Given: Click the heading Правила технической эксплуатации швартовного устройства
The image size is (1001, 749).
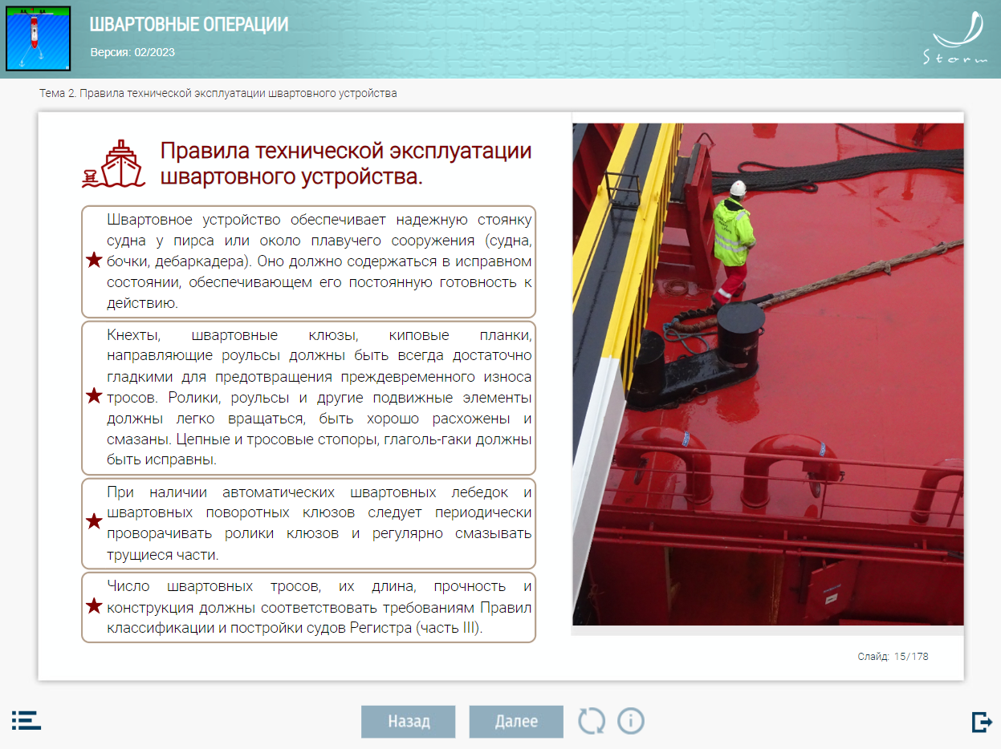Looking at the screenshot, I should pyautogui.click(x=346, y=164).
